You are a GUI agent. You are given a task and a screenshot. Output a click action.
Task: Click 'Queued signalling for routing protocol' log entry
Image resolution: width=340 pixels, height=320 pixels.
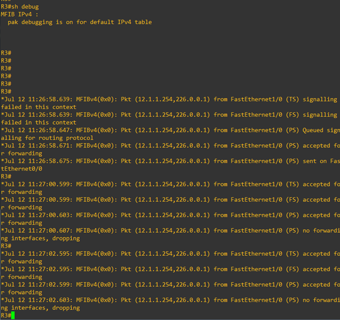tap(170, 134)
